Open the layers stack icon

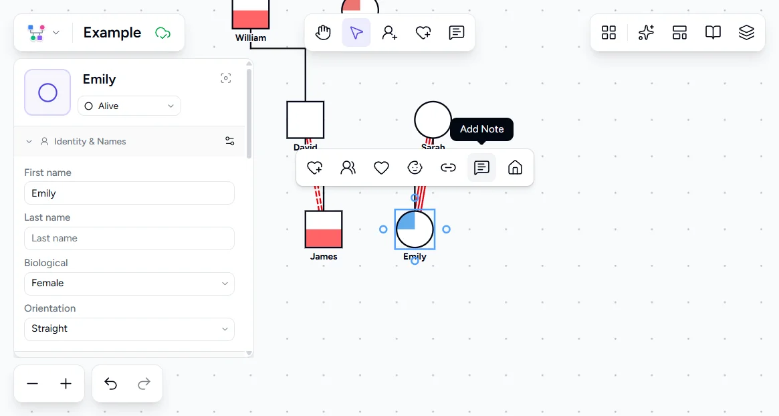click(x=746, y=33)
